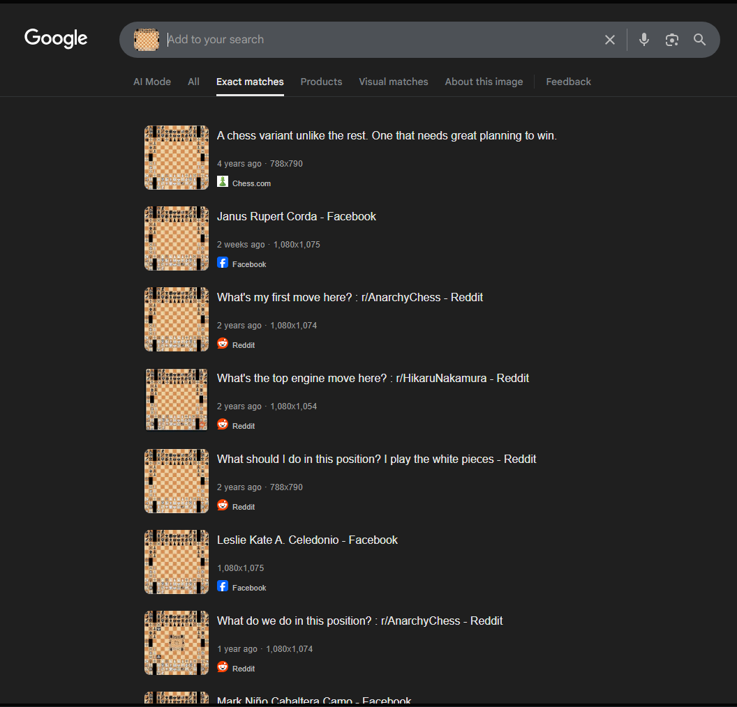Open the Visual matches tab
737x707 pixels.
394,82
